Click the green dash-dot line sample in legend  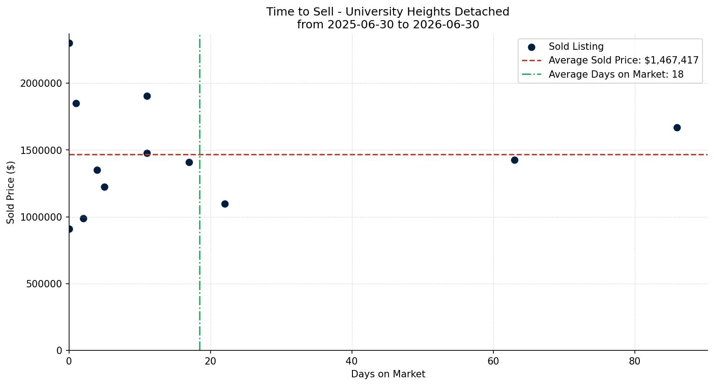click(531, 74)
